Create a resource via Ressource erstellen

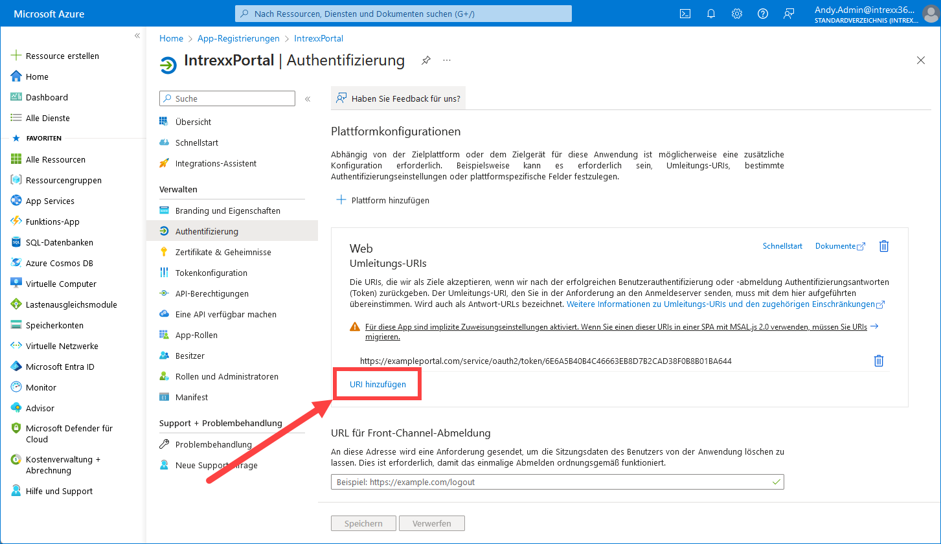pyautogui.click(x=55, y=56)
